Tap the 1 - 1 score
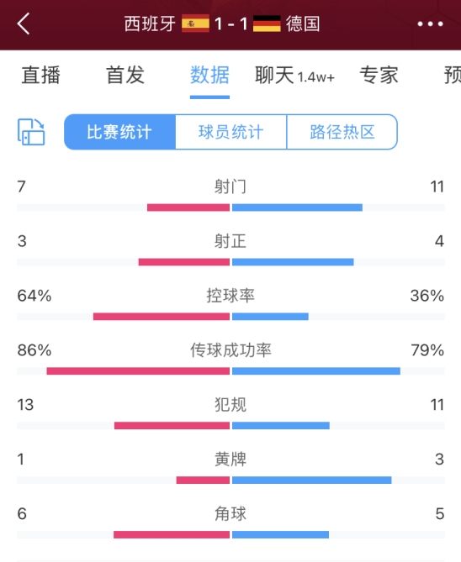This screenshot has width=461, height=562. 231,24
